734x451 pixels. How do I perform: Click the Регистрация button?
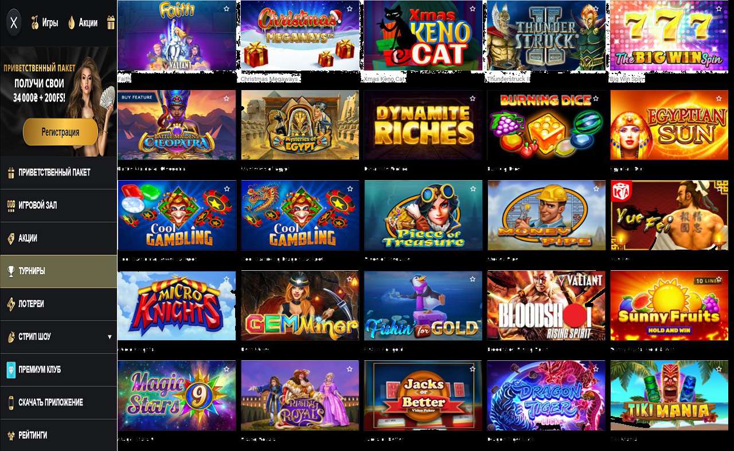coord(60,132)
